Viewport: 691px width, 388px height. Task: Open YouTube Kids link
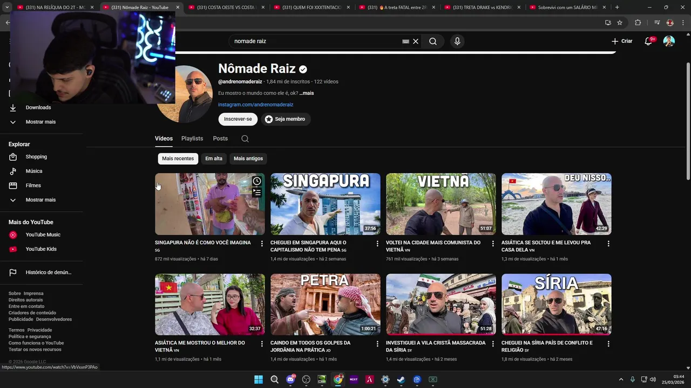point(41,249)
